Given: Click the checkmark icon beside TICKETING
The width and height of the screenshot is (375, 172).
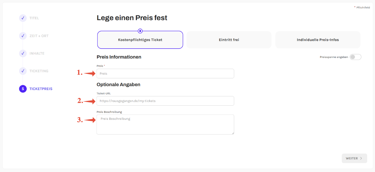Looking at the screenshot, I should coord(23,71).
